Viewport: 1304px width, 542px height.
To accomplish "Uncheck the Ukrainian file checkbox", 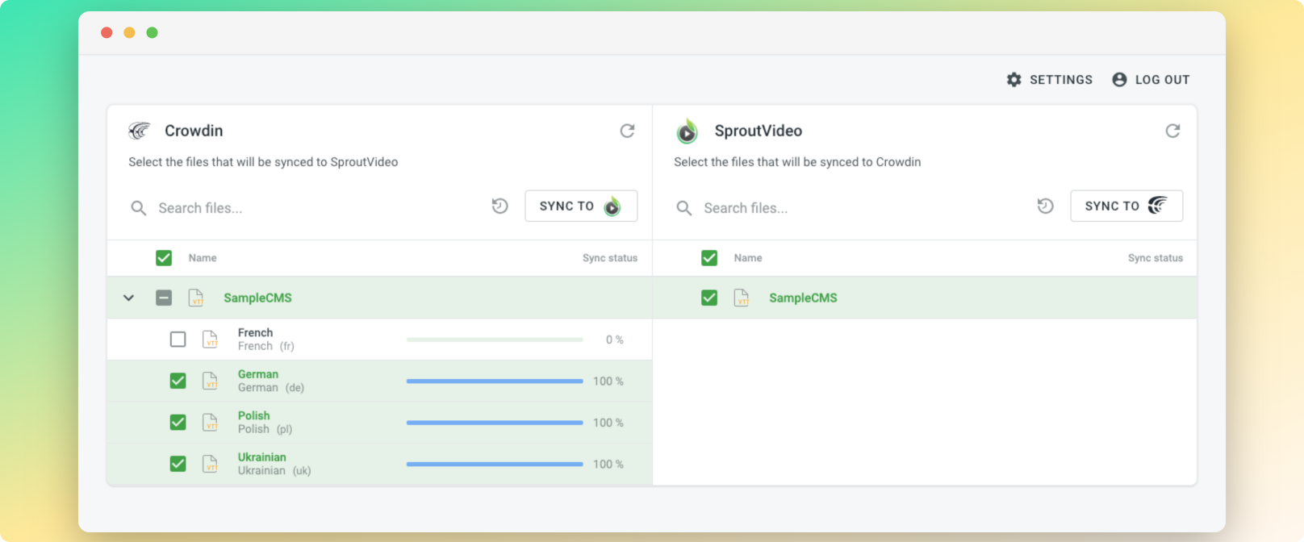I will tap(178, 464).
